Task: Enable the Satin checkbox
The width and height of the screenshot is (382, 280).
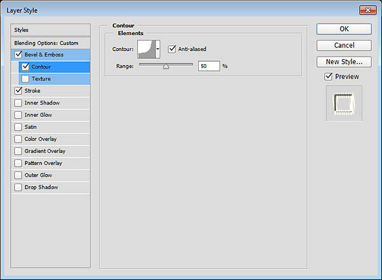Action: [18, 127]
